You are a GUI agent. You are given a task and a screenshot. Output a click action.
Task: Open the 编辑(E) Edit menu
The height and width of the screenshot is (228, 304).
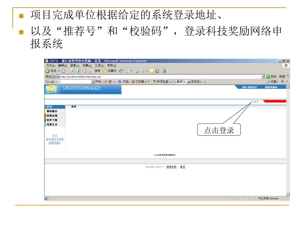pyautogui.click(x=63, y=66)
